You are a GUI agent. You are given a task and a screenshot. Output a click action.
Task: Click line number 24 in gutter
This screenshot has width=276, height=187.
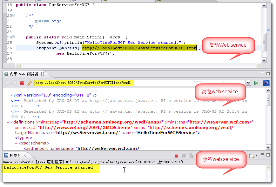click(10, 37)
